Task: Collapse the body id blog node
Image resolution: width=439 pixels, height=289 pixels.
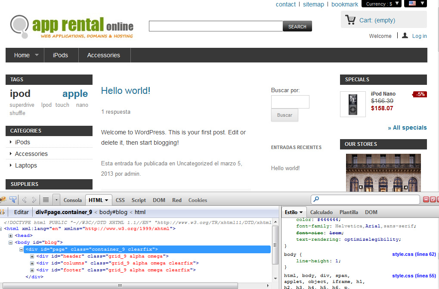Action: click(11, 242)
